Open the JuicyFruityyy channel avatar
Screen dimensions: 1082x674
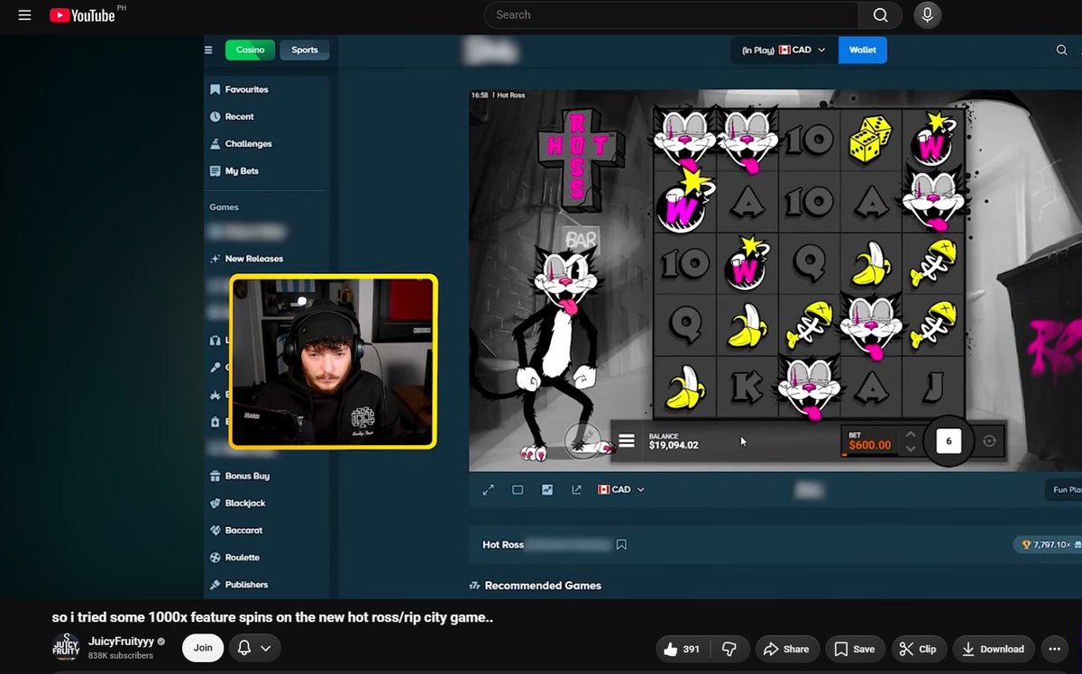[66, 648]
